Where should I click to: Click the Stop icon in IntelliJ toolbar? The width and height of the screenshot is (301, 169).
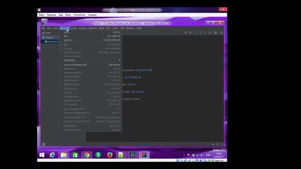coord(210,33)
